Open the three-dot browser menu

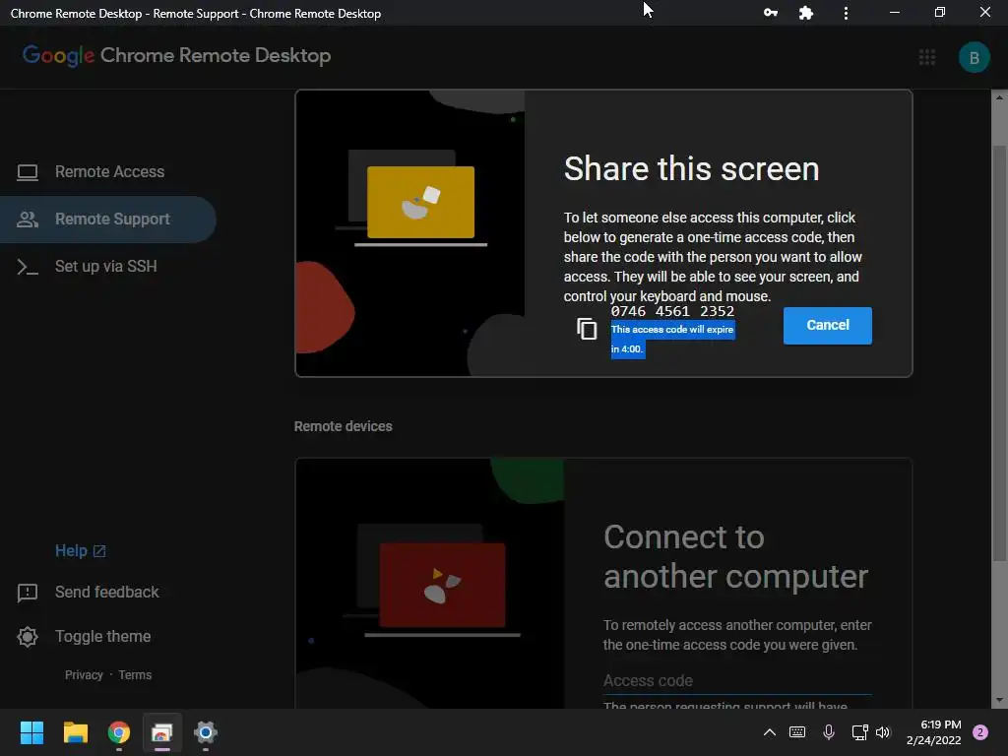point(846,13)
